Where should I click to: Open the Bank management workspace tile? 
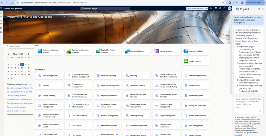click(49, 76)
